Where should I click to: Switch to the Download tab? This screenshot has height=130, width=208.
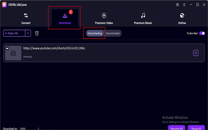click(65, 18)
